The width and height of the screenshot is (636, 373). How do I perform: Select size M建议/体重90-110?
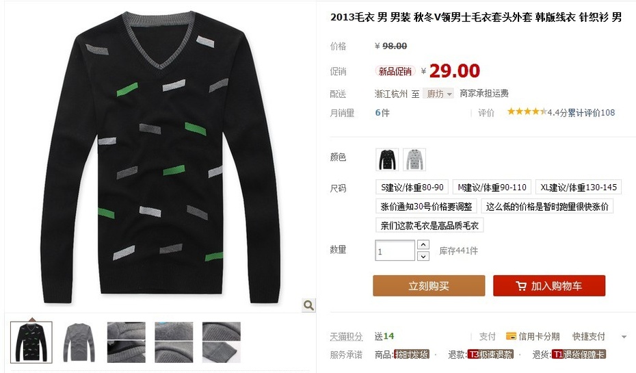[x=492, y=188]
